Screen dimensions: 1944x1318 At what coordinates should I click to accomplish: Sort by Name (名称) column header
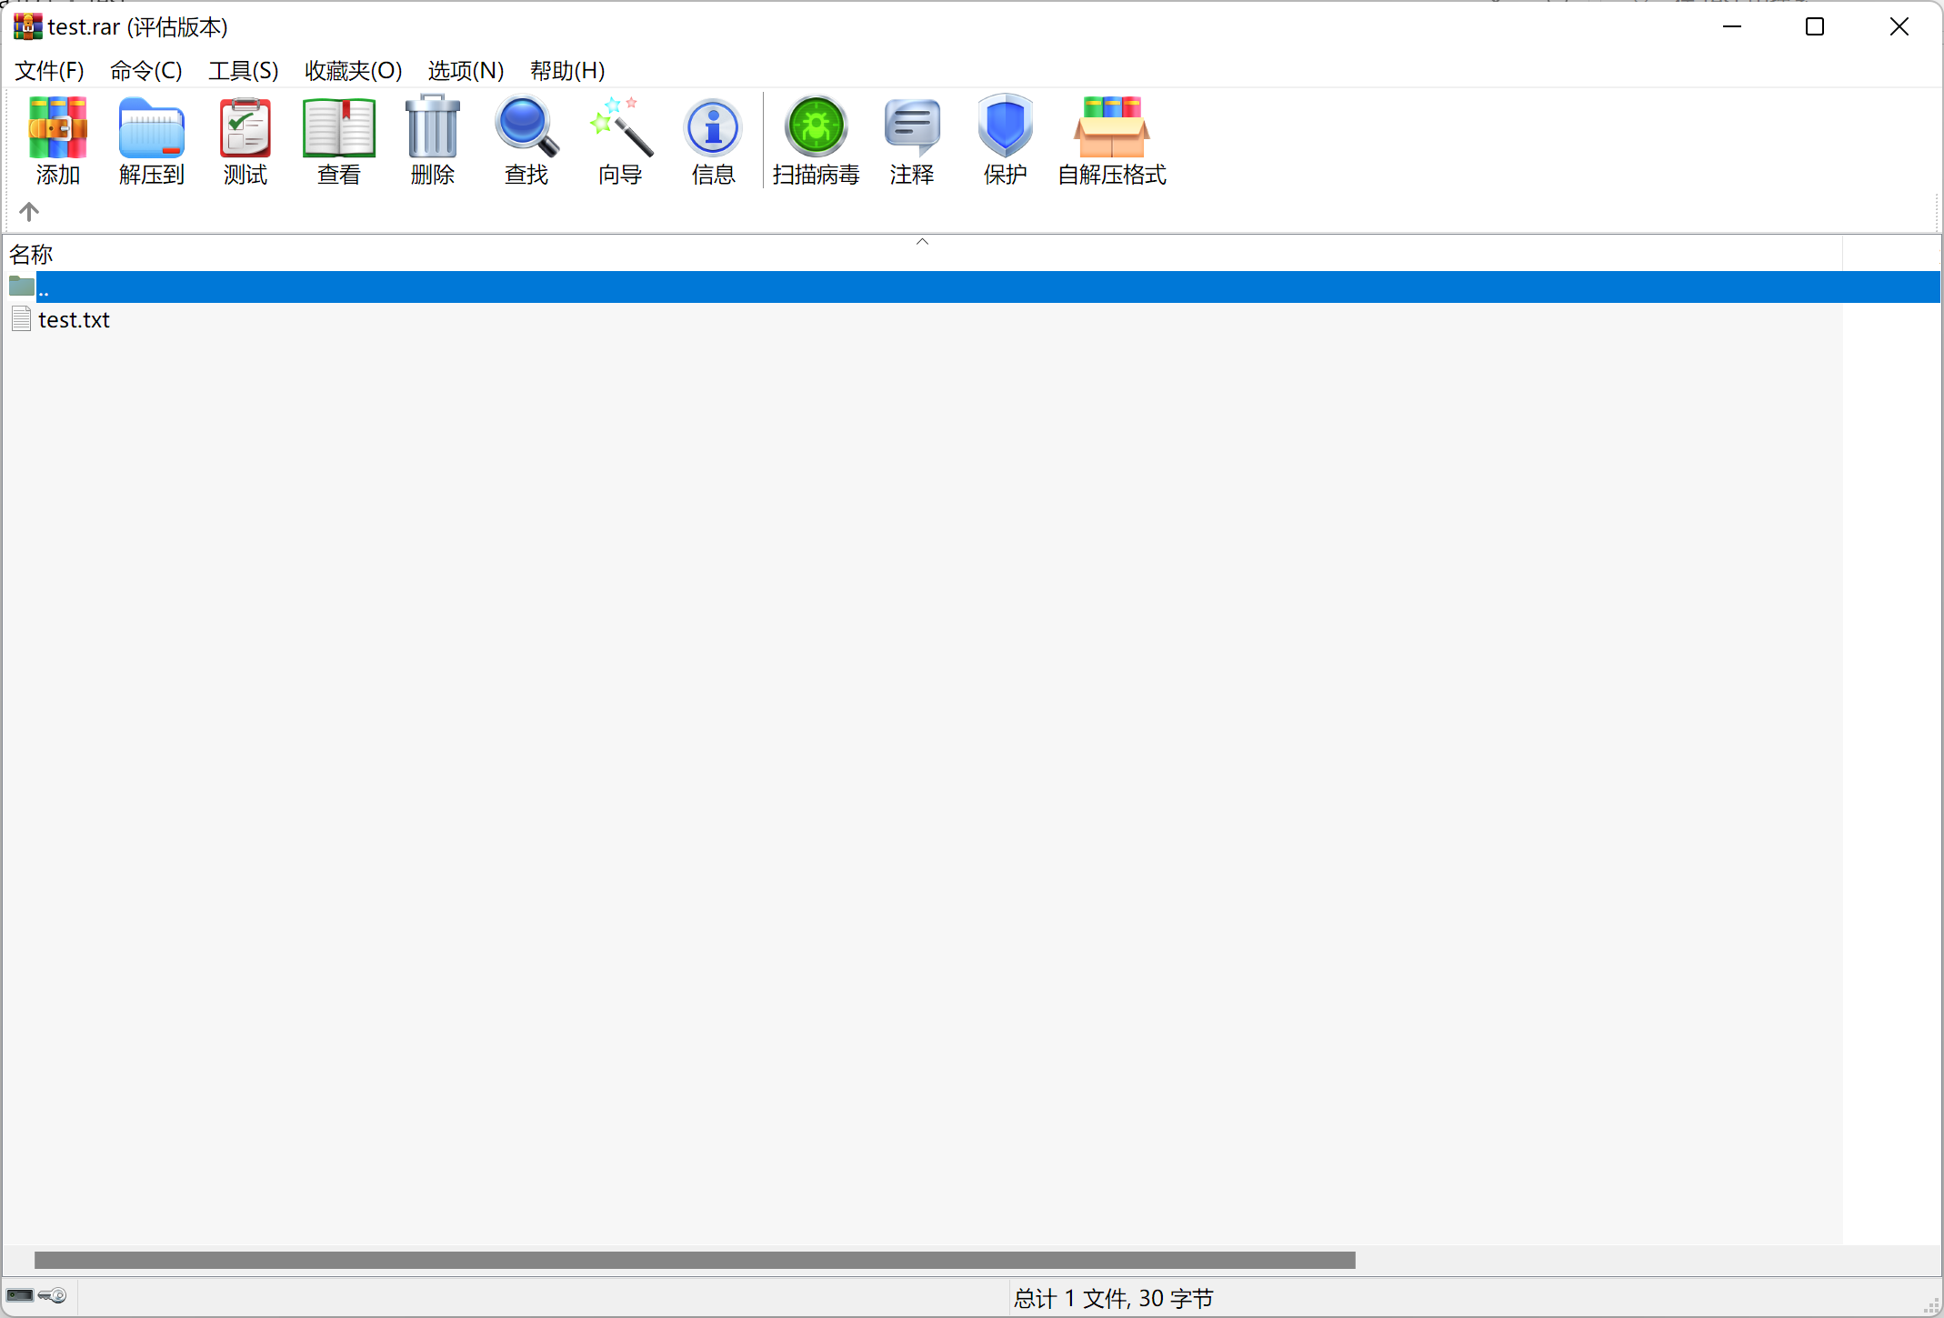click(x=922, y=254)
